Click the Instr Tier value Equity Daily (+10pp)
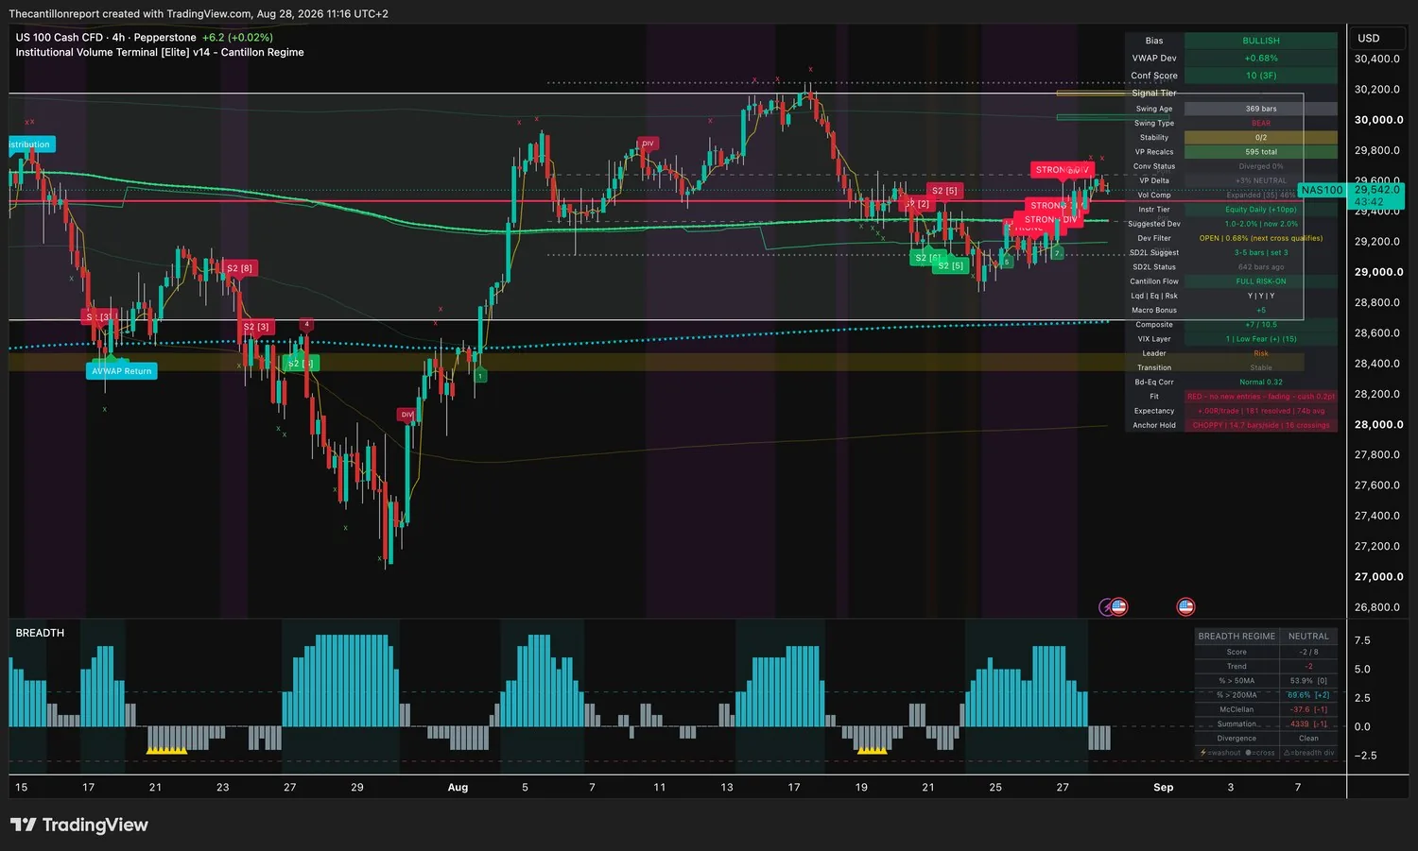The image size is (1418, 851). (x=1261, y=210)
